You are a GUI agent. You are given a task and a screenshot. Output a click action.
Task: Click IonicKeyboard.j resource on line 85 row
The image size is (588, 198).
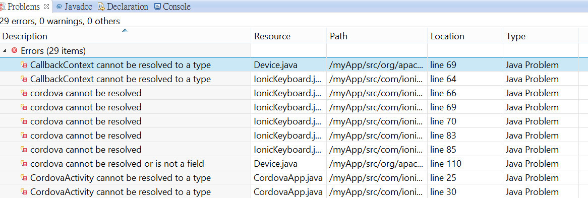pyautogui.click(x=287, y=150)
